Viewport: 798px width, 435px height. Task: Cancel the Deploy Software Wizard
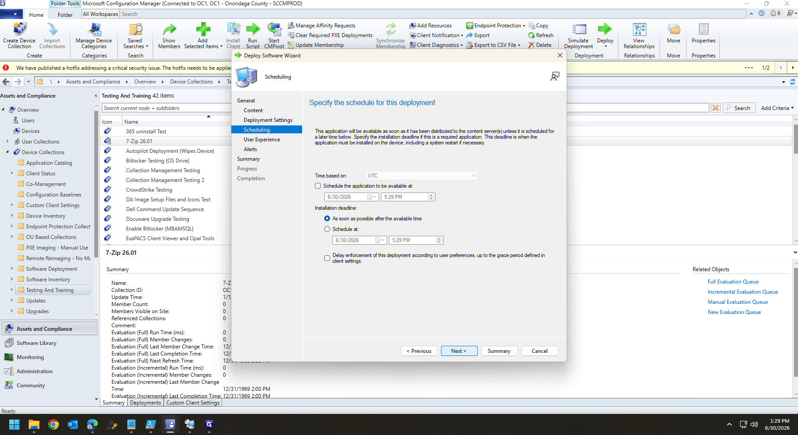(x=539, y=351)
